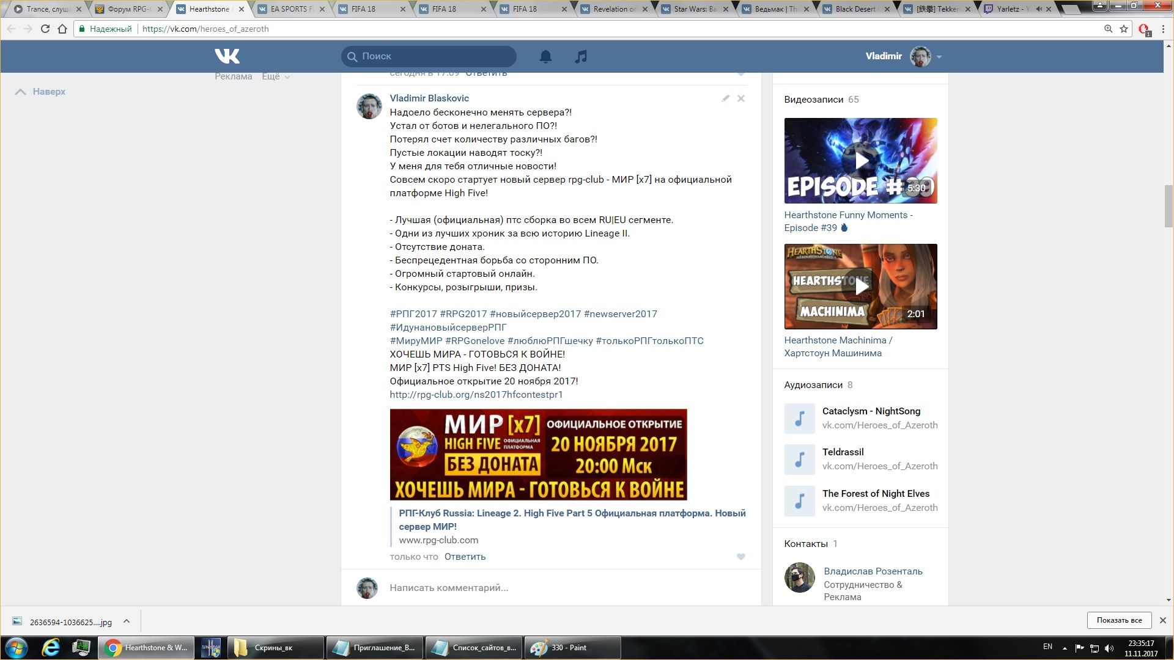Click hashtag #RPGonelove
The height and width of the screenshot is (660, 1174).
pos(475,341)
